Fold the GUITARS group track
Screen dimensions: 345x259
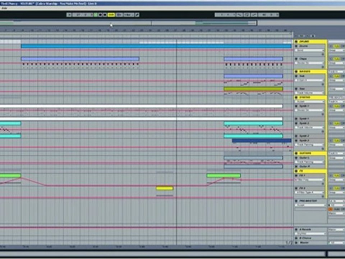click(296, 153)
